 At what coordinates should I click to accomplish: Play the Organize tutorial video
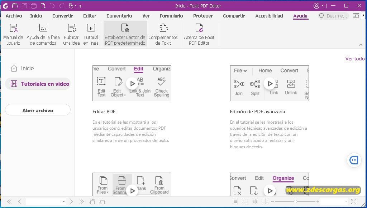[270, 190]
